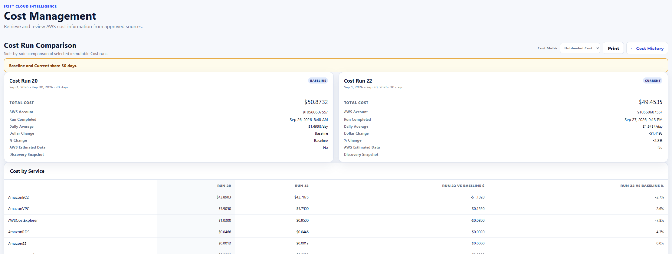Click the Cost Run Comparison heading
The height and width of the screenshot is (254, 672).
pos(40,45)
